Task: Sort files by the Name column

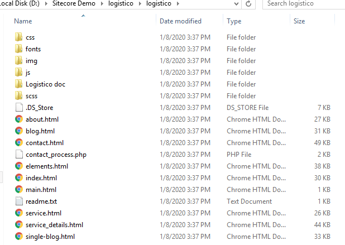Action: pos(22,21)
